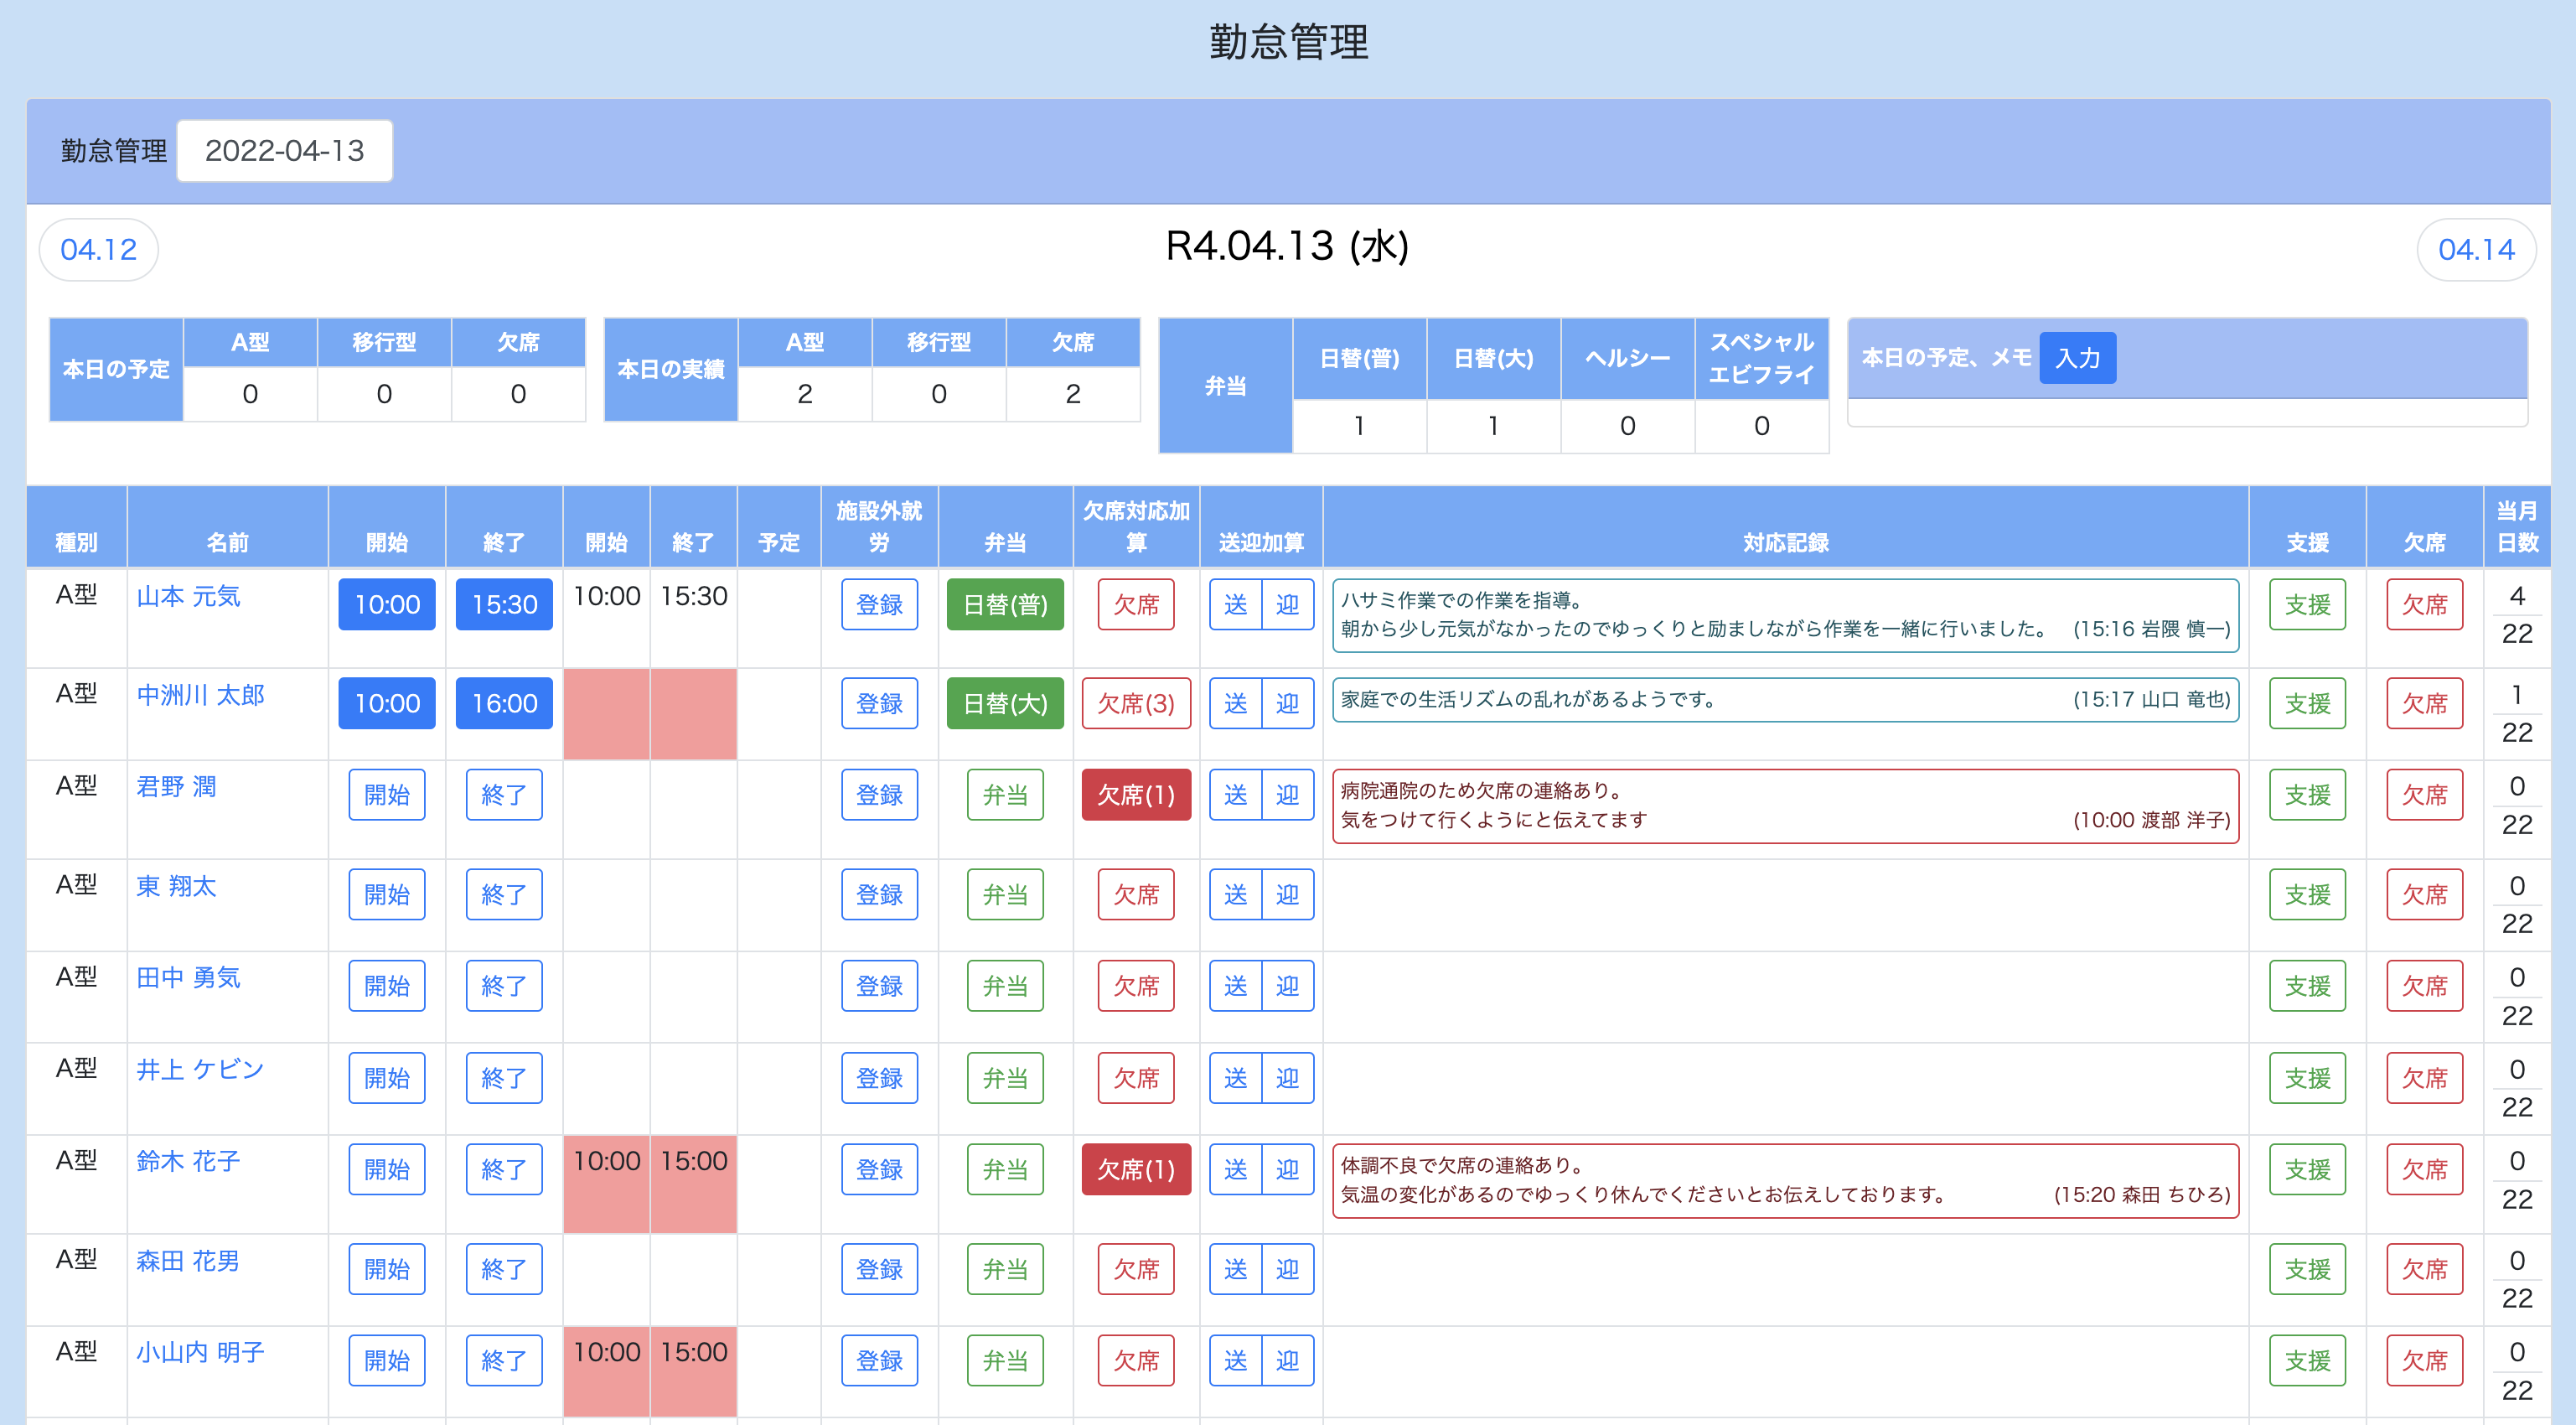
Task: Click the date field showing 2022-04-13
Action: point(284,151)
